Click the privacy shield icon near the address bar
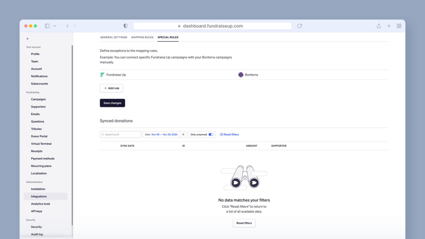This screenshot has height=239, width=425. click(x=125, y=26)
